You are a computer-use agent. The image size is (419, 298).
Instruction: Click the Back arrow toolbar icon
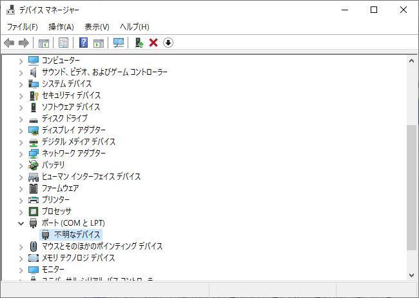pyautogui.click(x=9, y=43)
